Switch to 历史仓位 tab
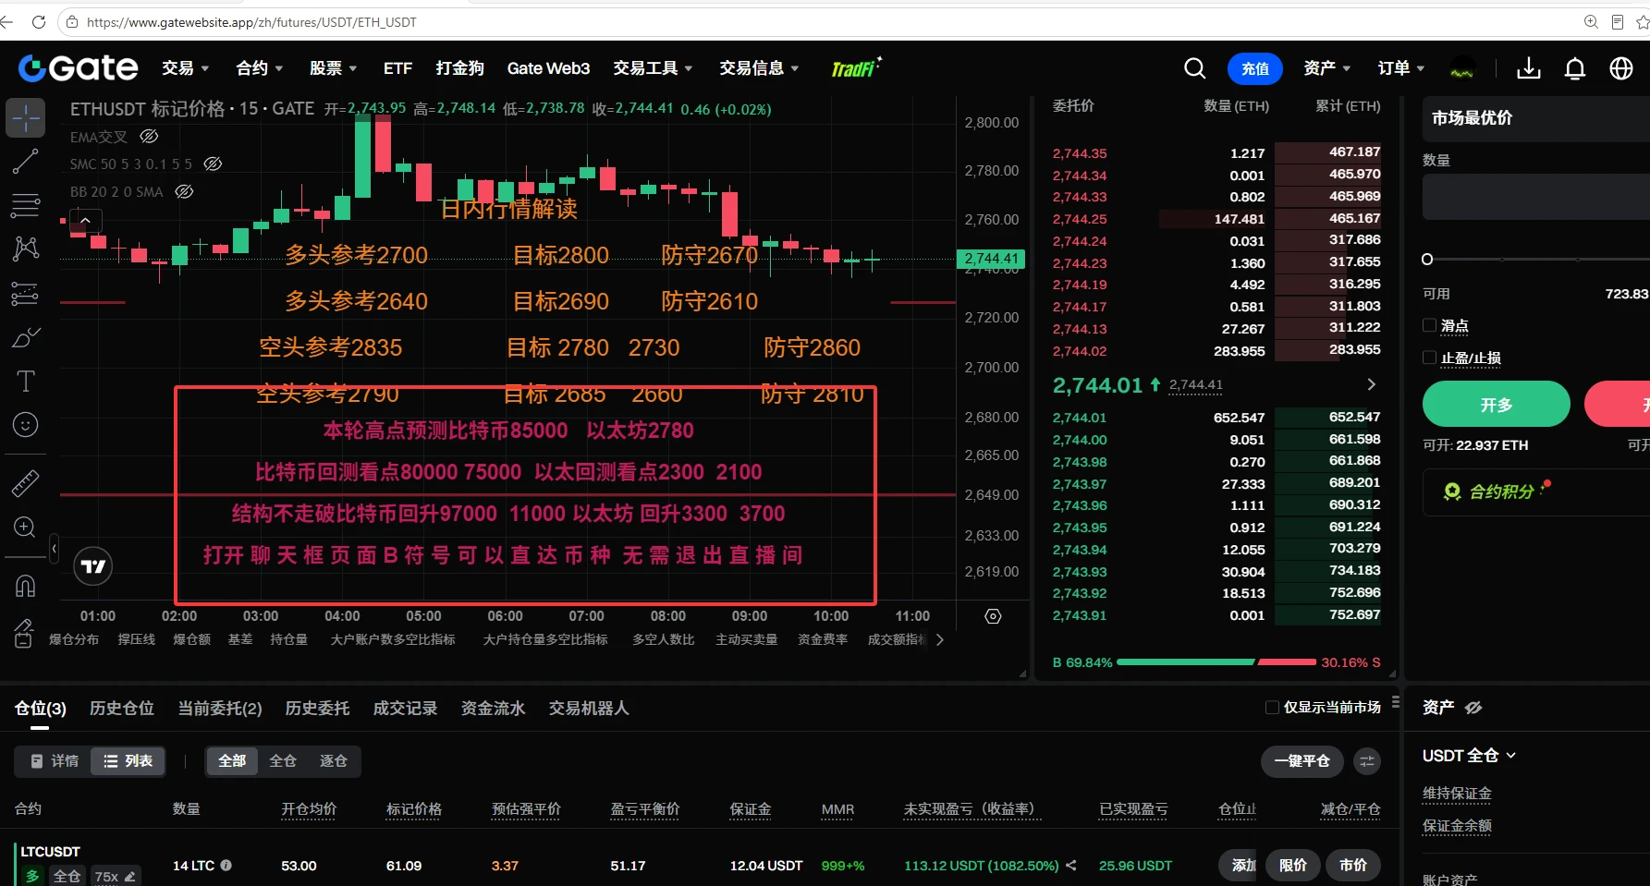The height and width of the screenshot is (886, 1650). click(122, 709)
